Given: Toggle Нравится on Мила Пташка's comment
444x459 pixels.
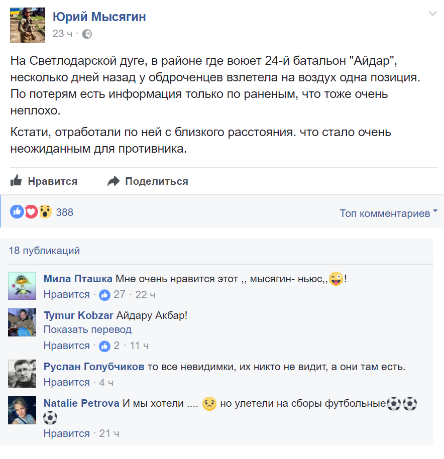Looking at the screenshot, I should 67,294.
